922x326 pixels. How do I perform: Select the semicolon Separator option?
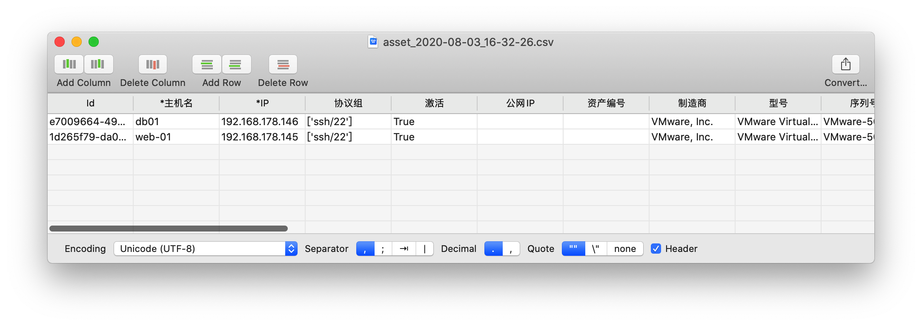tap(383, 249)
